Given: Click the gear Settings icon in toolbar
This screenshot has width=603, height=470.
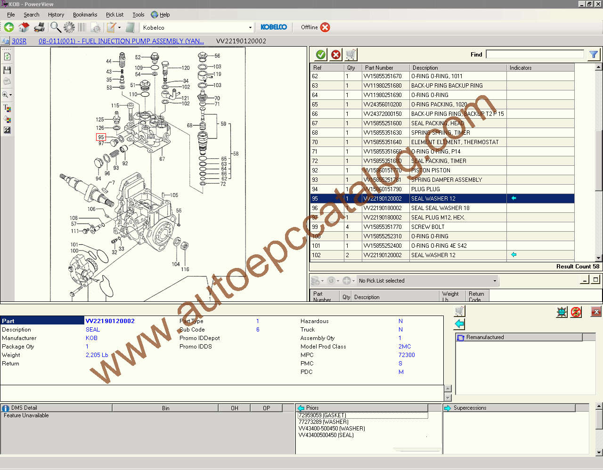Looking at the screenshot, I should 69,27.
